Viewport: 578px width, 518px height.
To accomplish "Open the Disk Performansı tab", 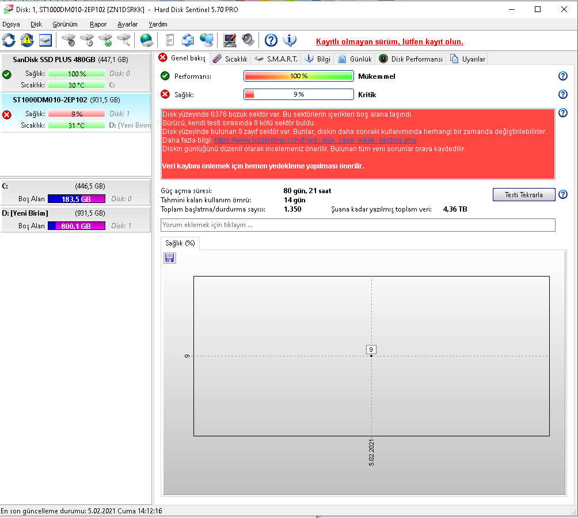I will coord(411,59).
